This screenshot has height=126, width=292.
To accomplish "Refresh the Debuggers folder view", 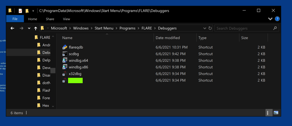I will 210,28.
